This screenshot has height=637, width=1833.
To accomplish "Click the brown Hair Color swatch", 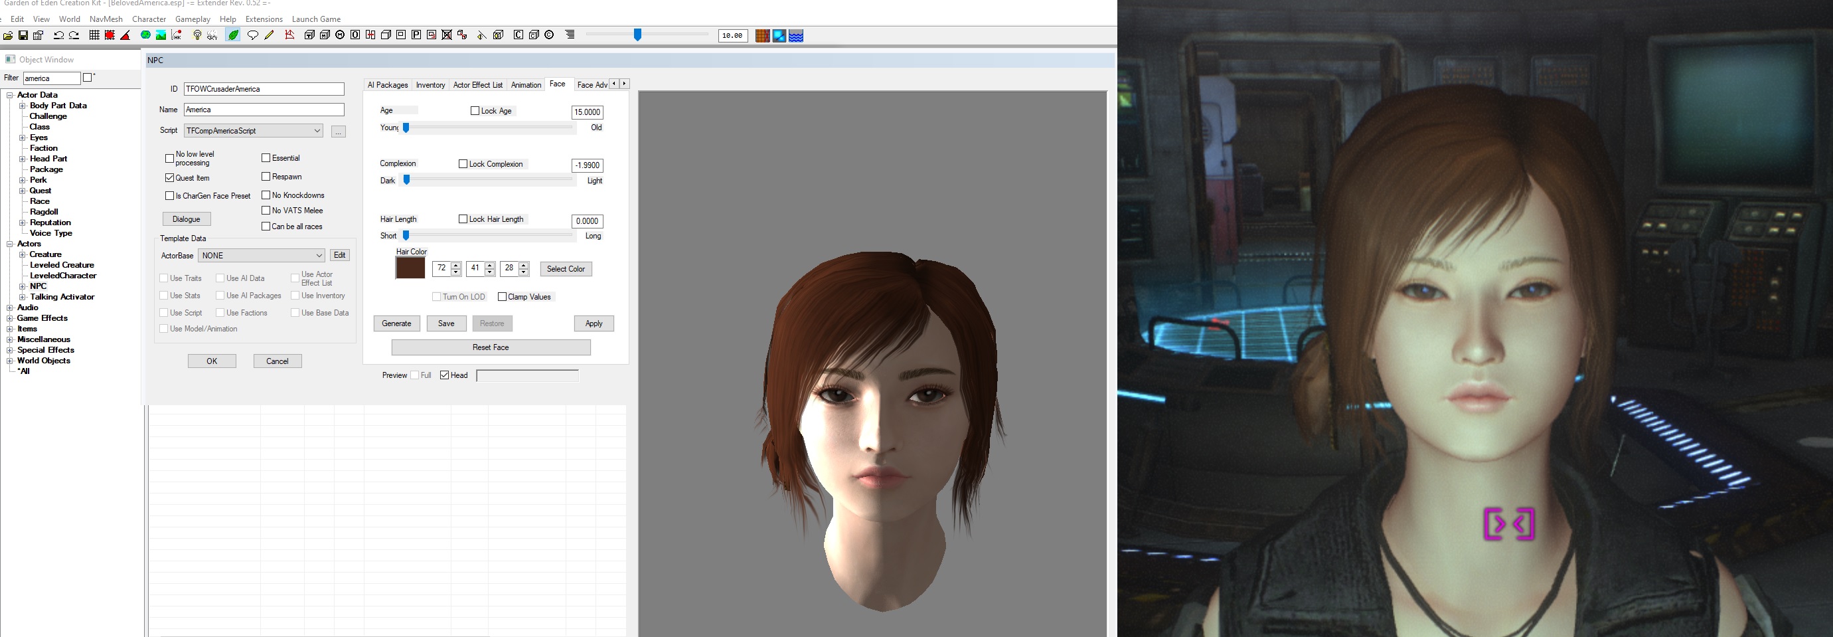I will click(410, 268).
